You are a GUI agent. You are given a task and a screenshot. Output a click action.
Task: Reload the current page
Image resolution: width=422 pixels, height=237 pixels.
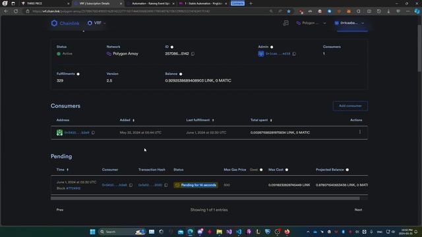click(16, 11)
